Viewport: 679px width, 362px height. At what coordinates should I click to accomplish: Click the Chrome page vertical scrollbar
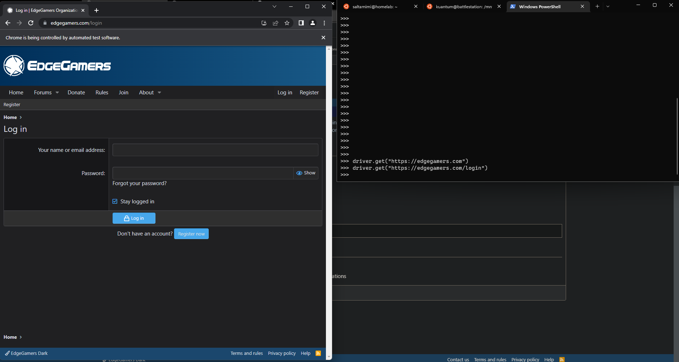point(329,203)
